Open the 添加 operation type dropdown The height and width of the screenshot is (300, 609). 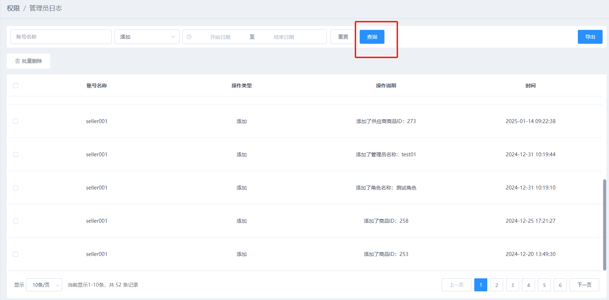point(147,37)
